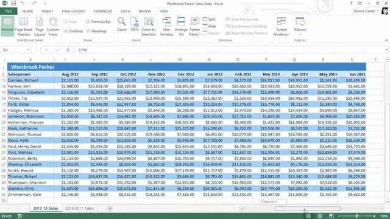
Task: Toggle the Formula Bar checkbox
Action: [98, 22]
